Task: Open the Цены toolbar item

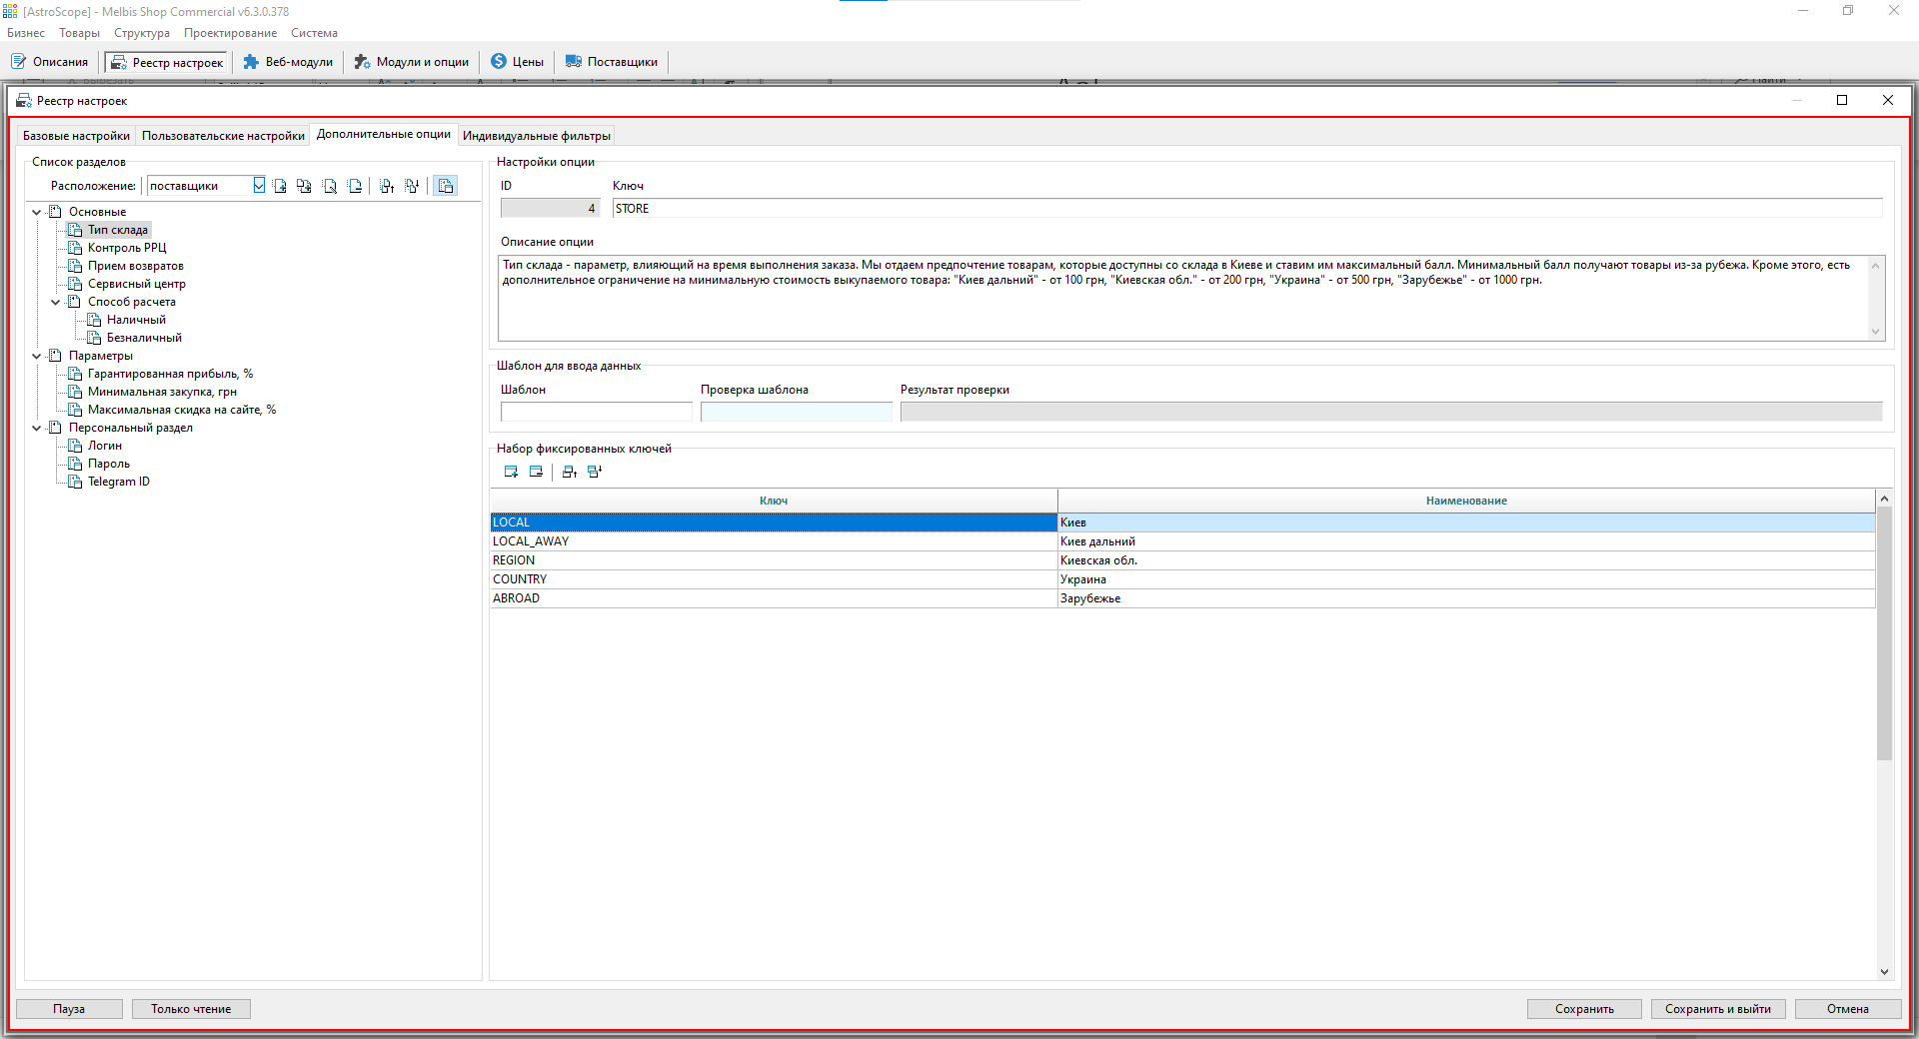Action: coord(517,62)
